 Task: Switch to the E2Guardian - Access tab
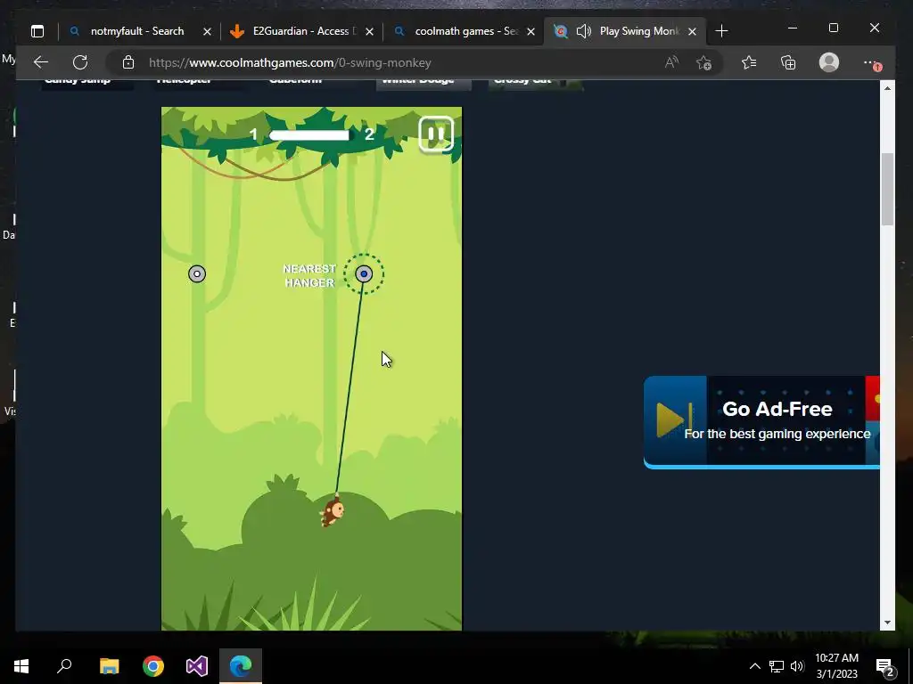pyautogui.click(x=302, y=31)
